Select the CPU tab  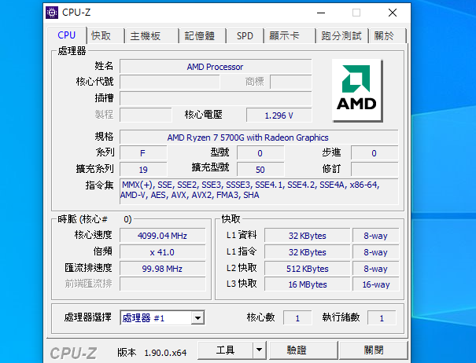(x=67, y=35)
